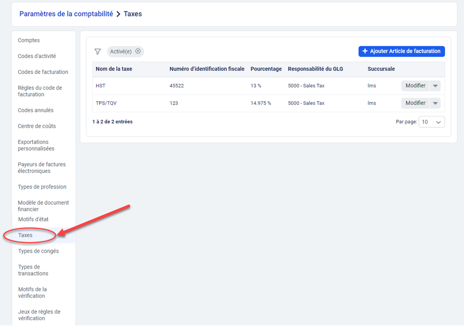The image size is (464, 326).
Task: Click the Succursale column header
Action: coord(381,69)
